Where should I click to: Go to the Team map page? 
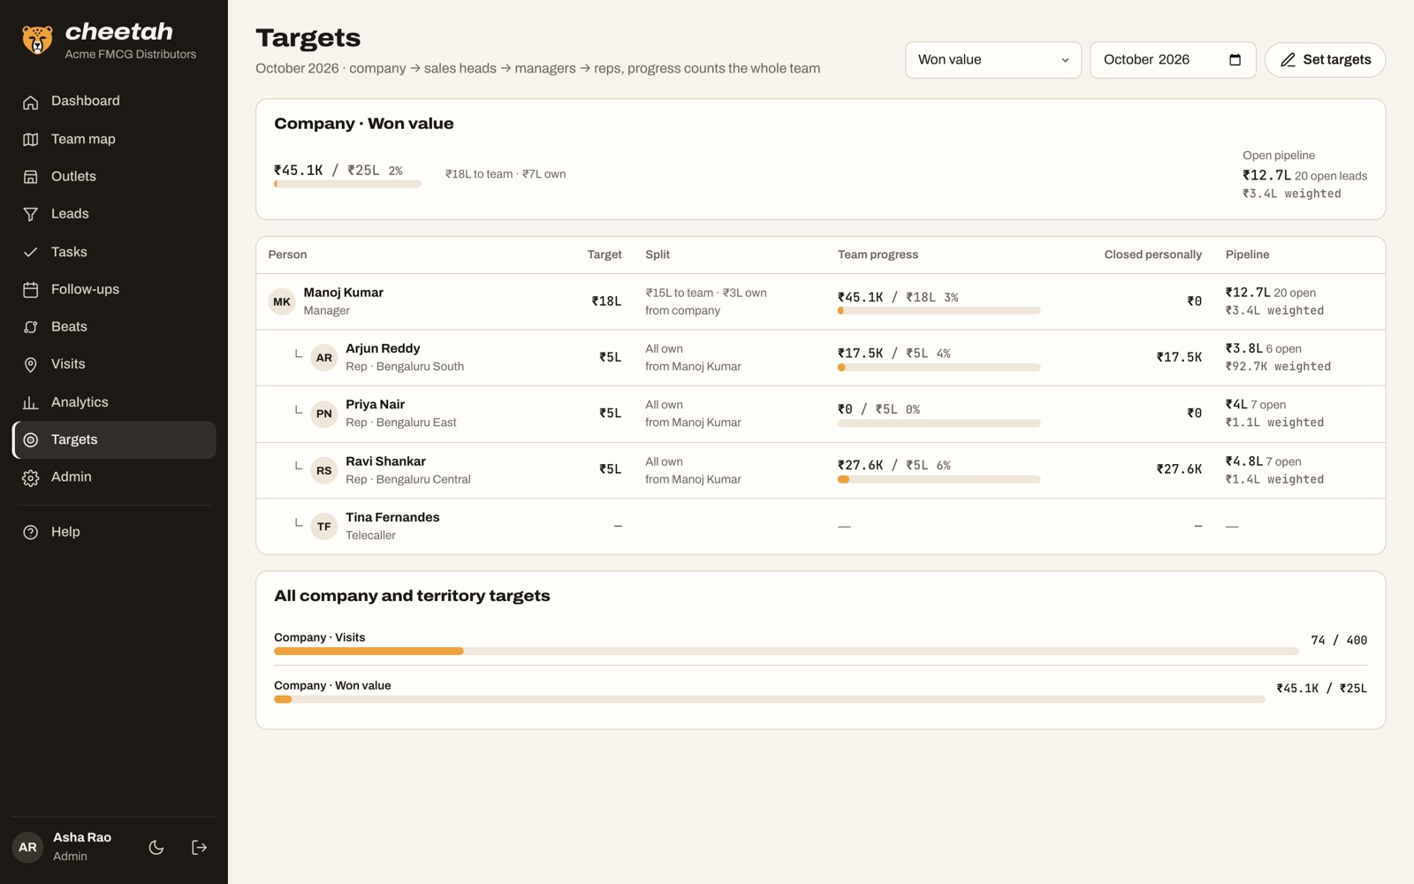pos(114,139)
